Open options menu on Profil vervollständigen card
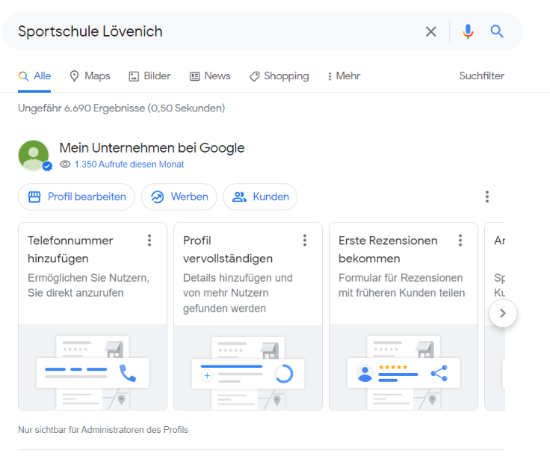 coord(305,240)
